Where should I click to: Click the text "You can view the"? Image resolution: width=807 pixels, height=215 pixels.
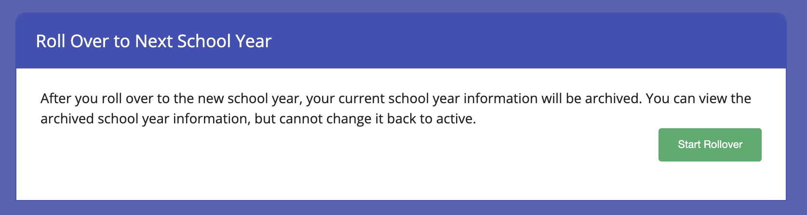[x=699, y=99]
